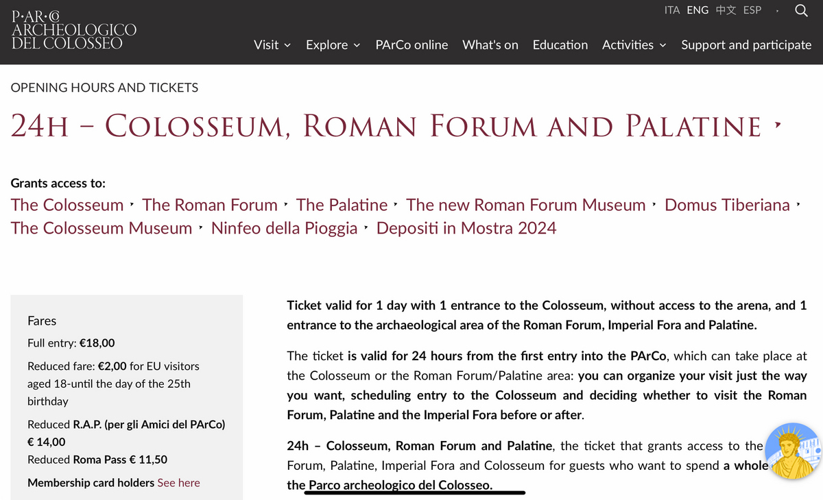
Task: Open the Education menu item
Action: click(x=560, y=45)
